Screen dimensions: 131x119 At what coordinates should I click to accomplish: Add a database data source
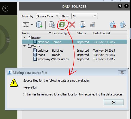(x=39, y=25)
